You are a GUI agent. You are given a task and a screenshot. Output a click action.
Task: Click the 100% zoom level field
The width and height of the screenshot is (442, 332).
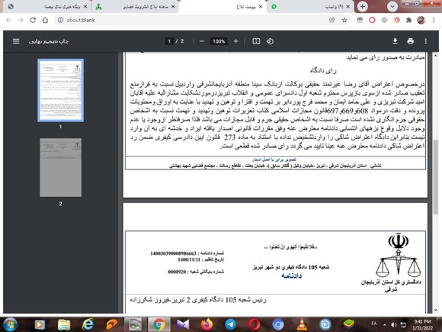[219, 41]
